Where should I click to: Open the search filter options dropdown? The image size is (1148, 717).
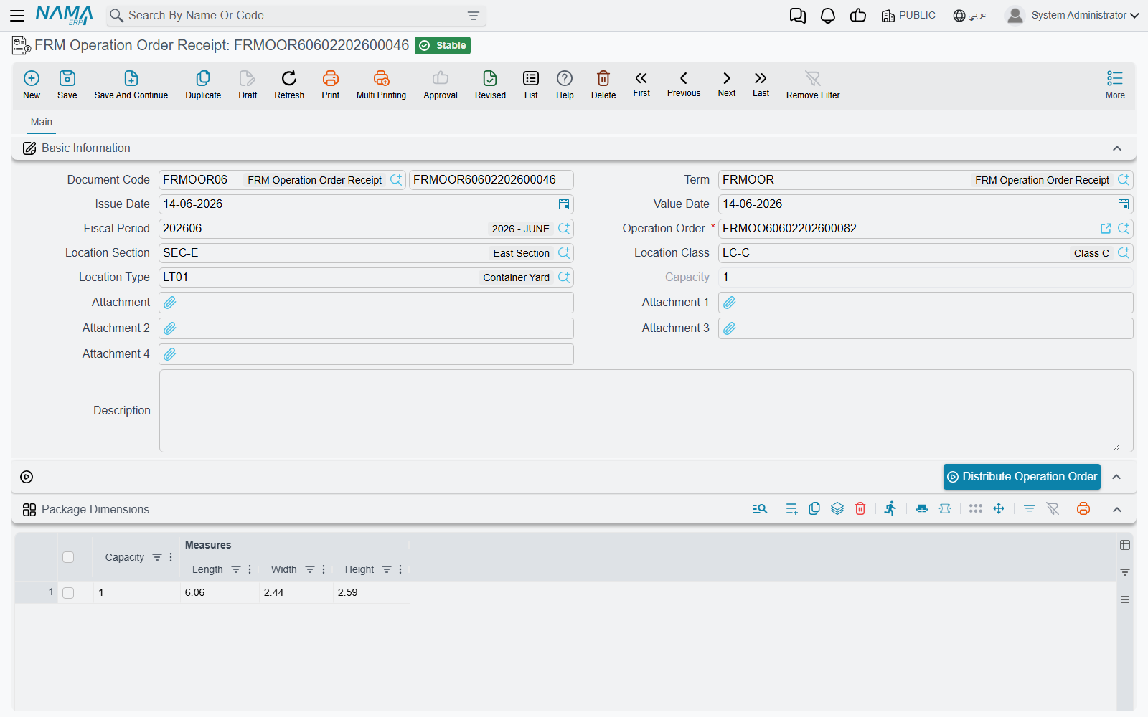click(474, 16)
